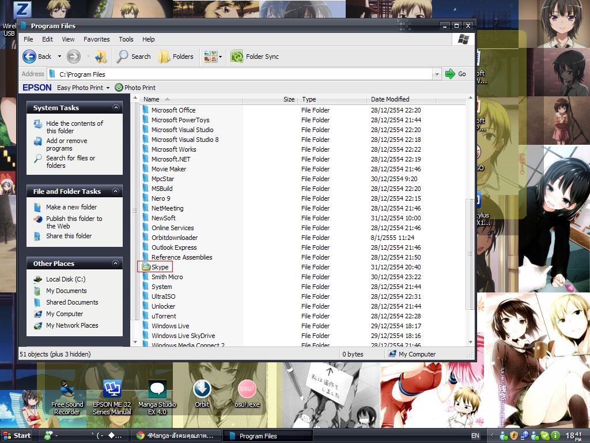Open the Help menu
The image size is (590, 443).
pos(148,39)
